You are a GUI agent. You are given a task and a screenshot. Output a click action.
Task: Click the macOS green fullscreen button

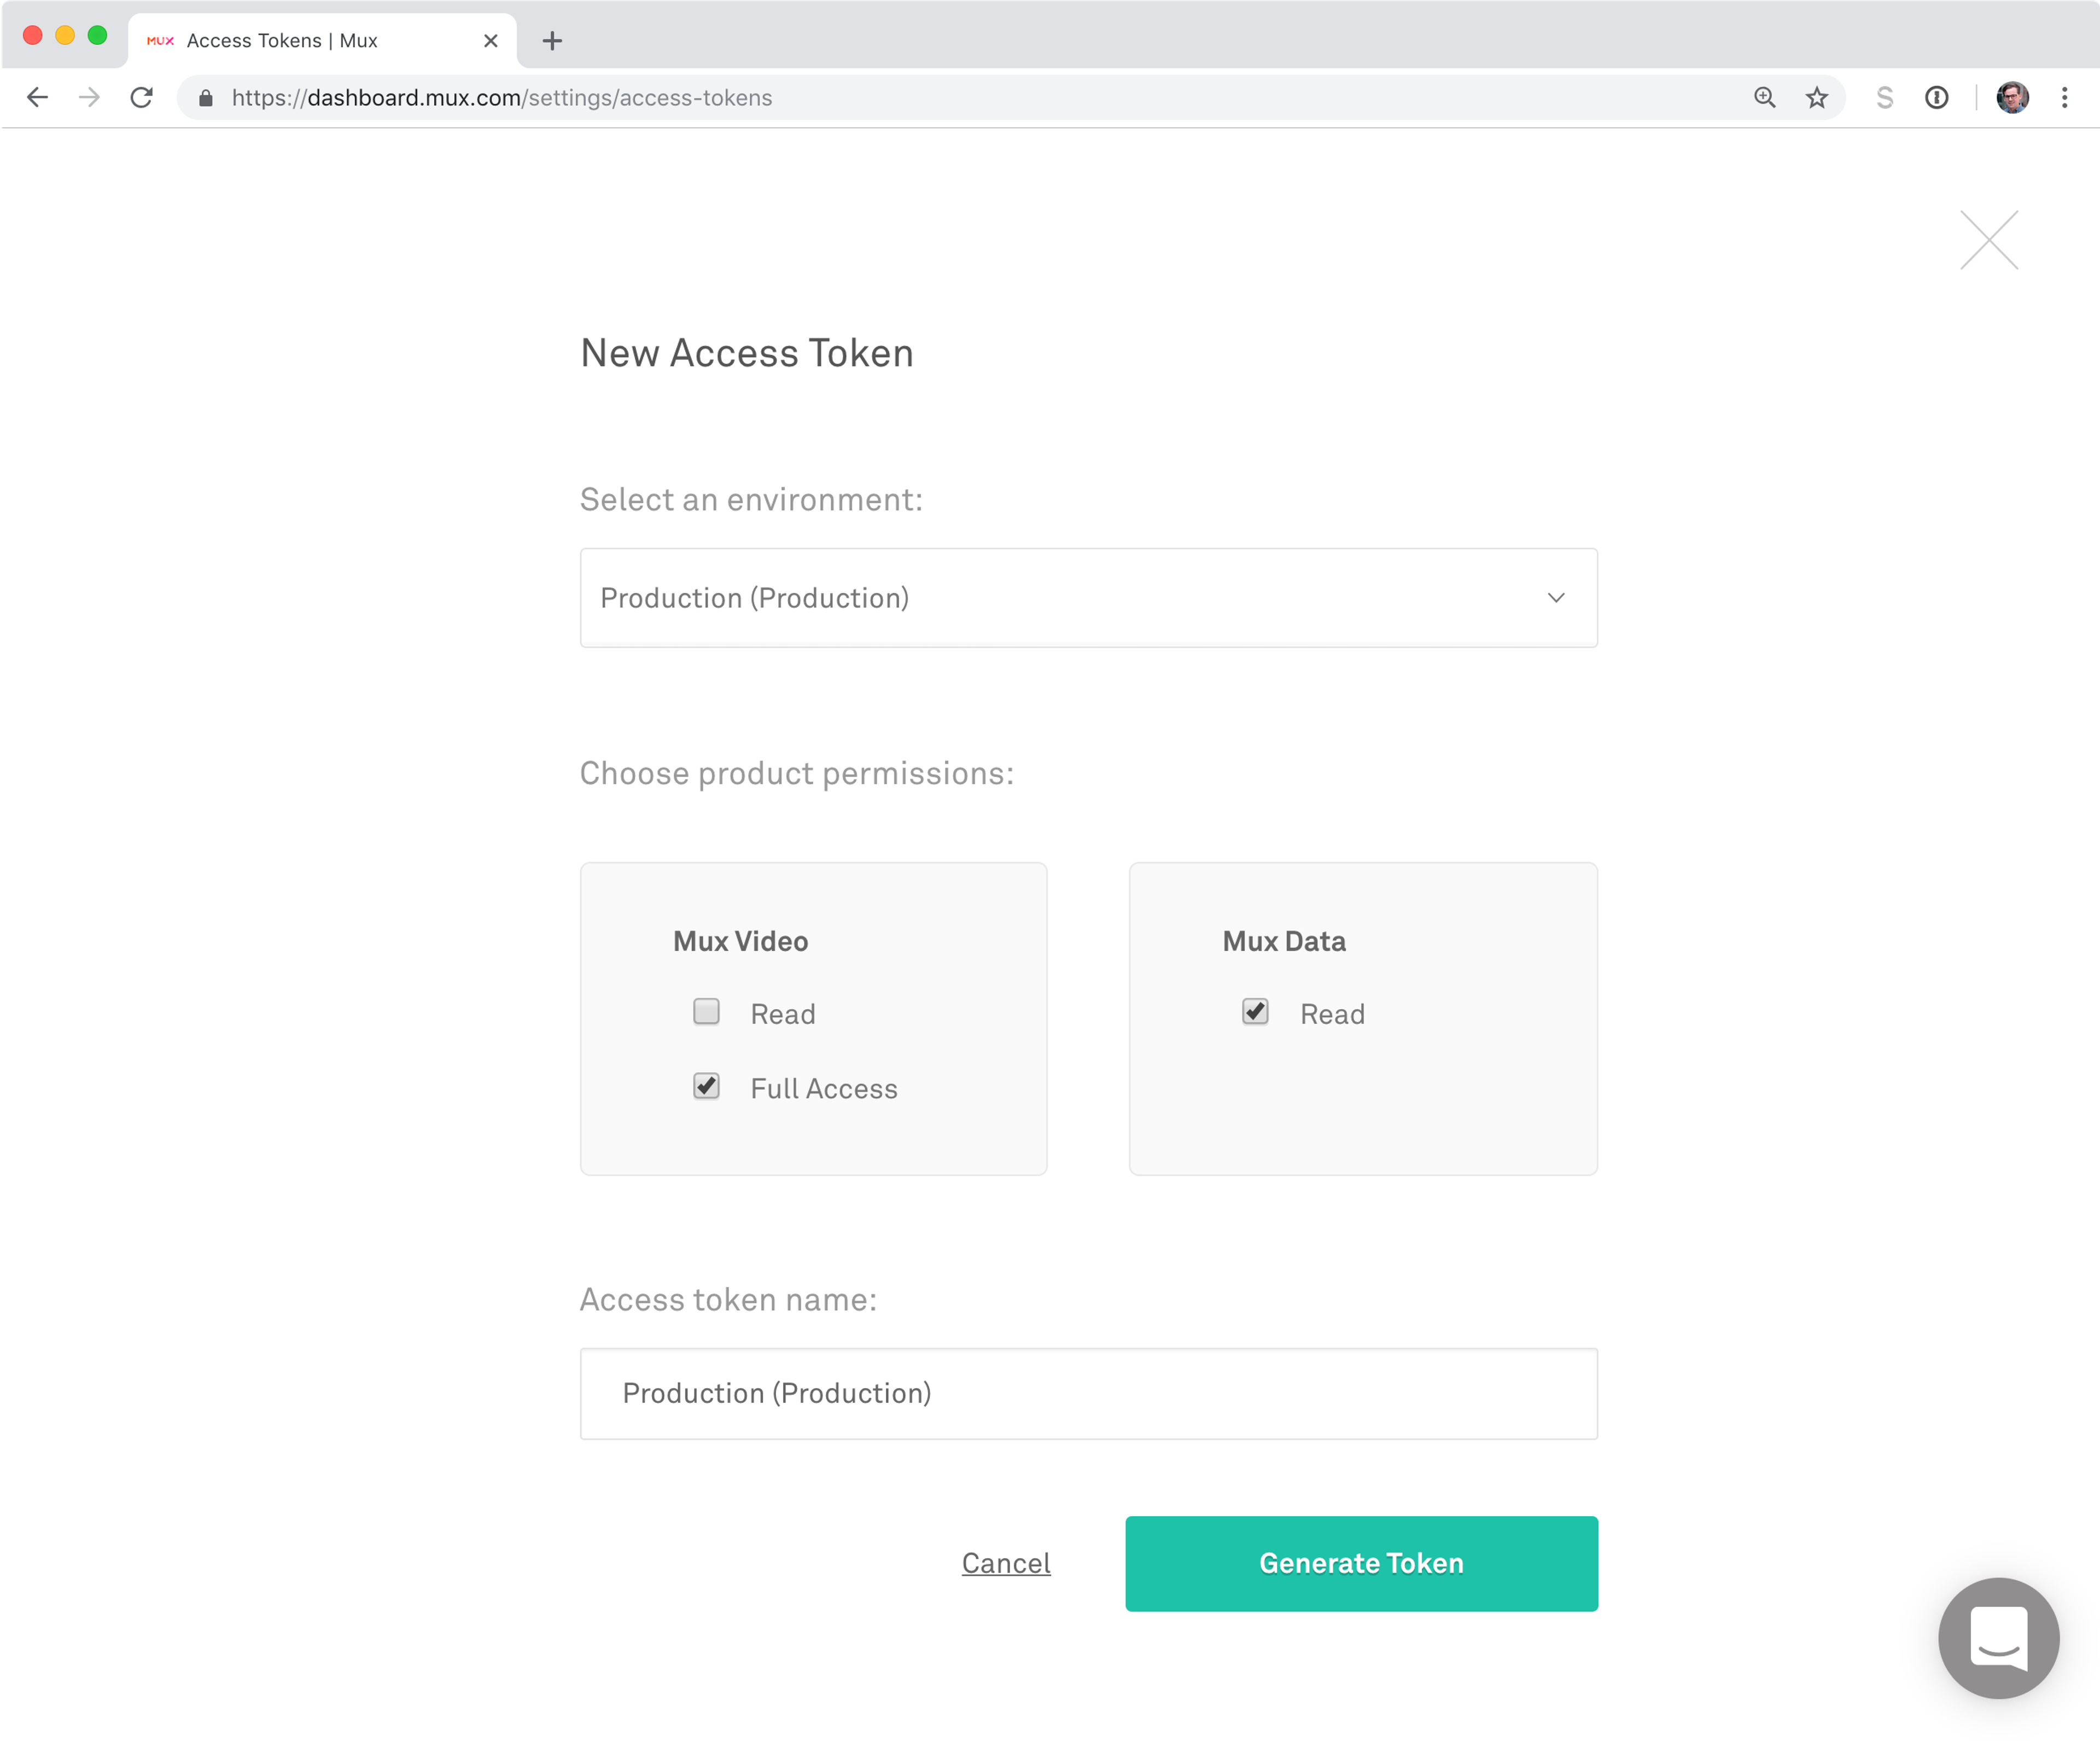point(97,35)
